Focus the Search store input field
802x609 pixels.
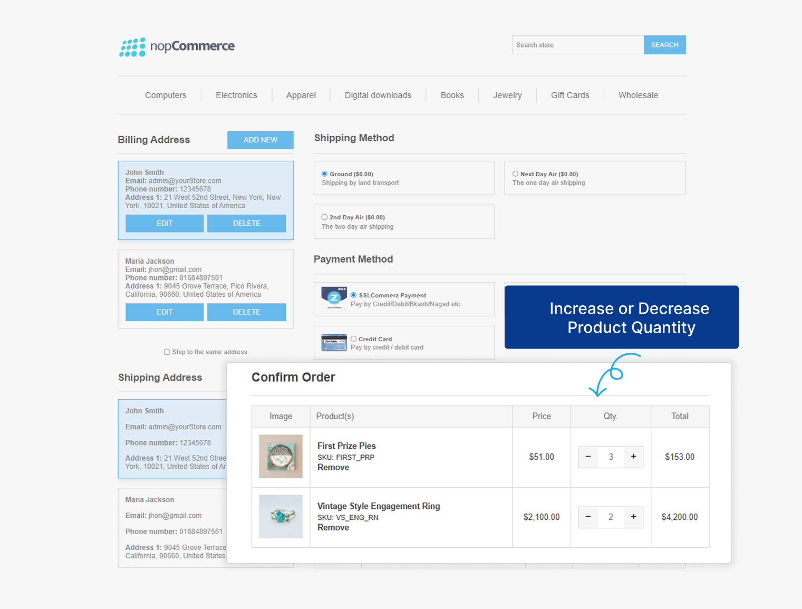click(578, 45)
